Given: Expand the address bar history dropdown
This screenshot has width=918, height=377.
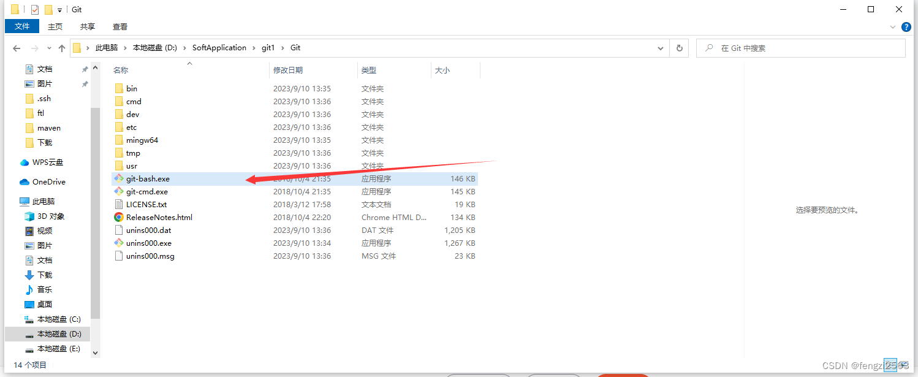Looking at the screenshot, I should pos(660,47).
